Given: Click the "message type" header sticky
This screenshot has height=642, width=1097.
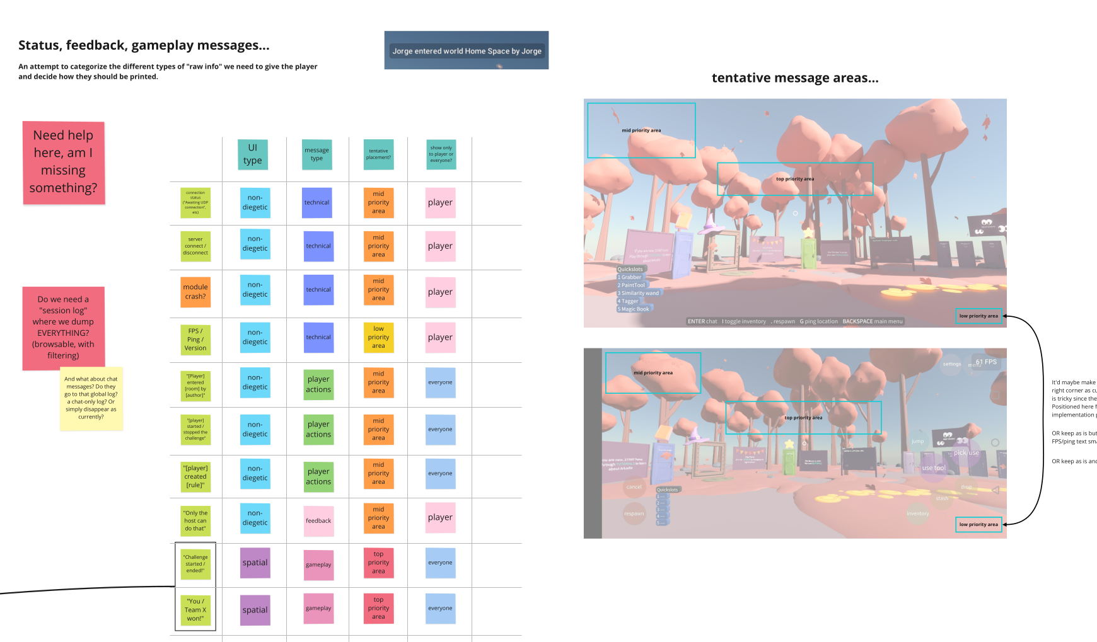Looking at the screenshot, I should pos(316,154).
